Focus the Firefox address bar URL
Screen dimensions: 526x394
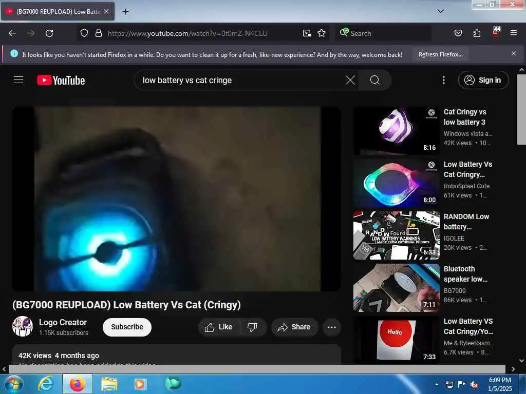pos(187,33)
